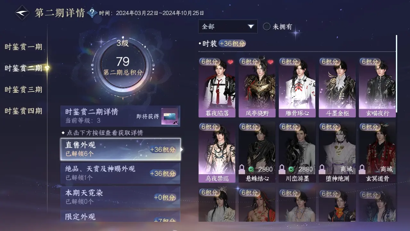Image resolution: width=410 pixels, height=231 pixels.
Task: Click the heart icon on 暮夜陷落
Action: [231, 62]
